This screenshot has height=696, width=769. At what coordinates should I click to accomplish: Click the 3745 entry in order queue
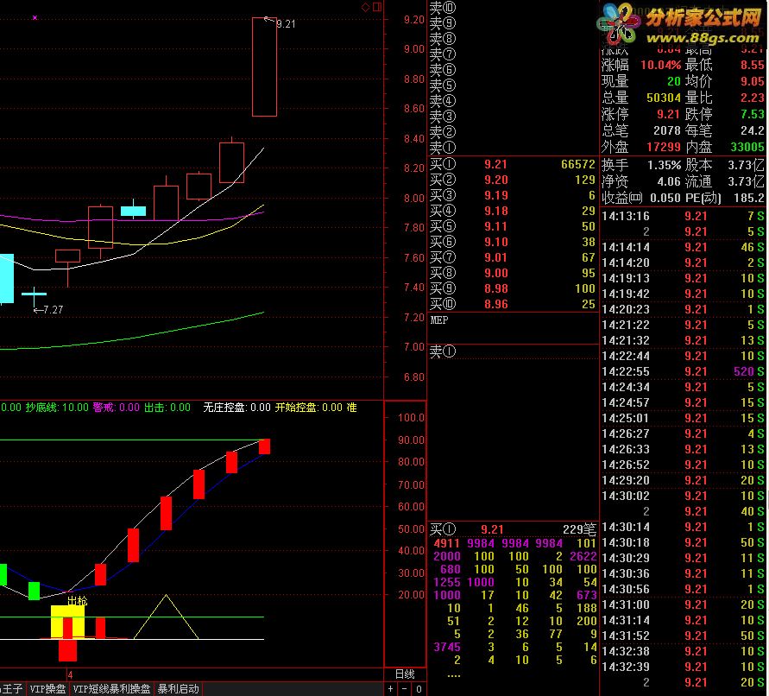pos(447,647)
